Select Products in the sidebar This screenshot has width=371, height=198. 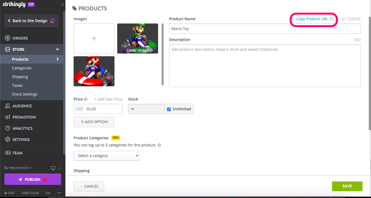tap(32, 59)
